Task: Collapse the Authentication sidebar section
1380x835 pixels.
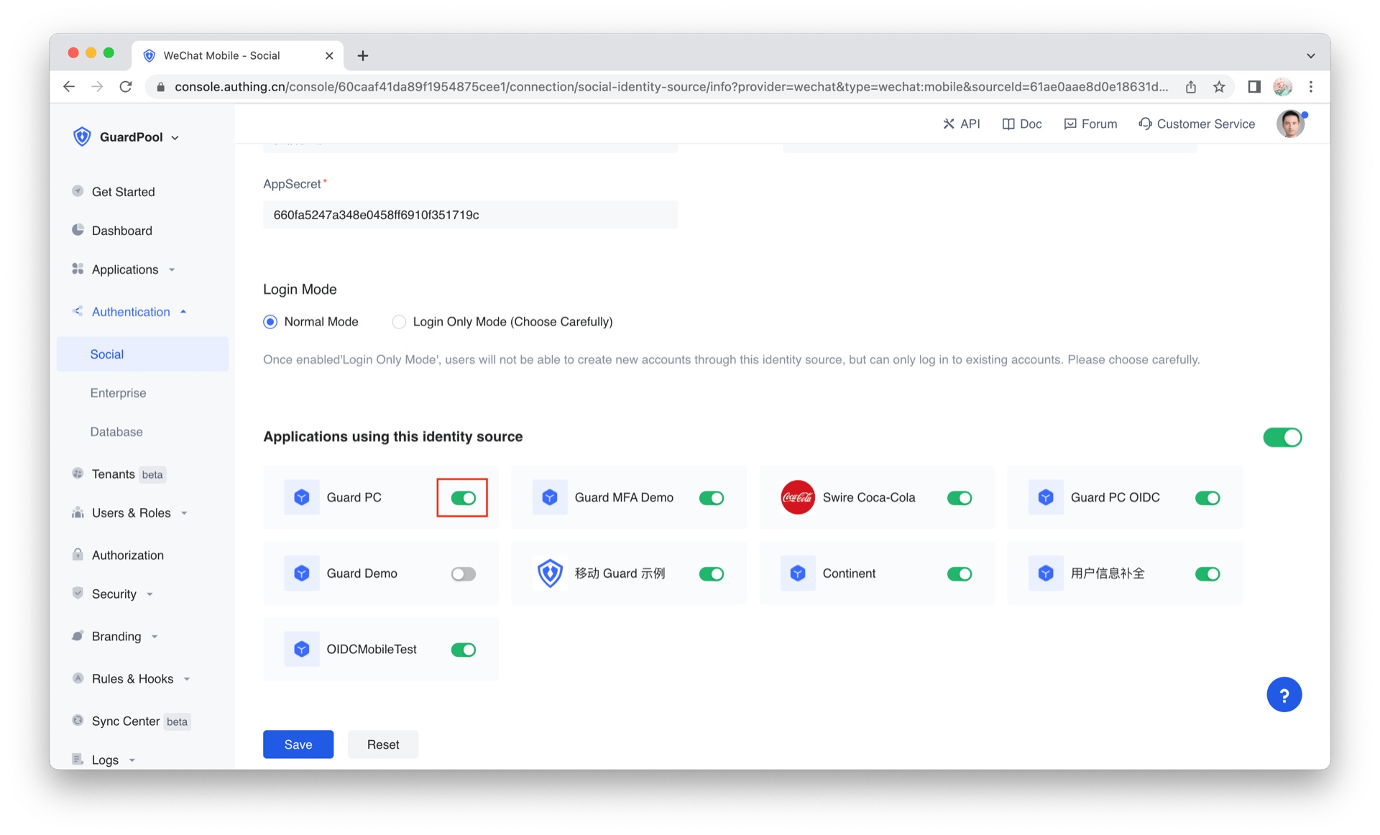Action: click(x=131, y=312)
